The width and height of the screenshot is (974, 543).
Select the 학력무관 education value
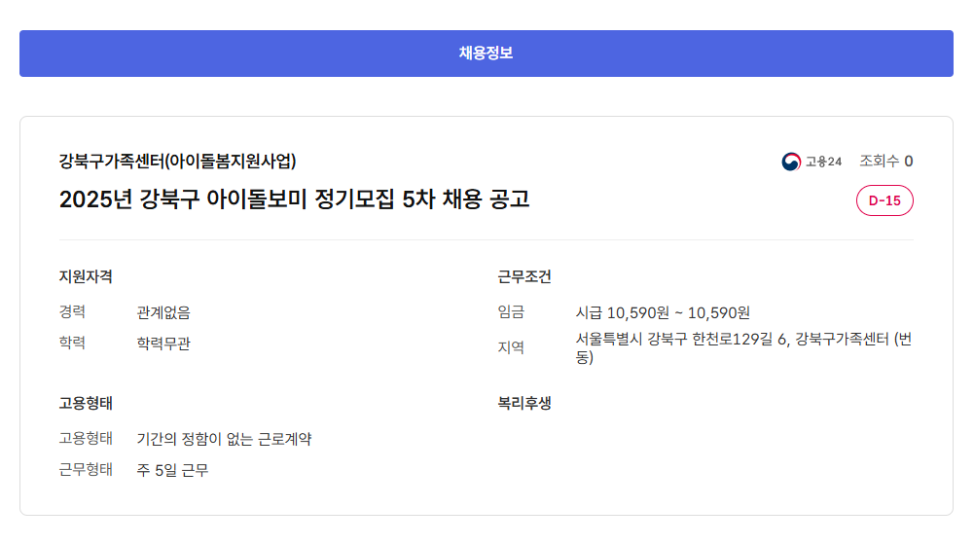click(163, 344)
